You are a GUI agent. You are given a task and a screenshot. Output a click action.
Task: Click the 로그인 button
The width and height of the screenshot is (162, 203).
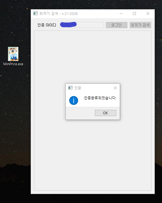(x=117, y=25)
